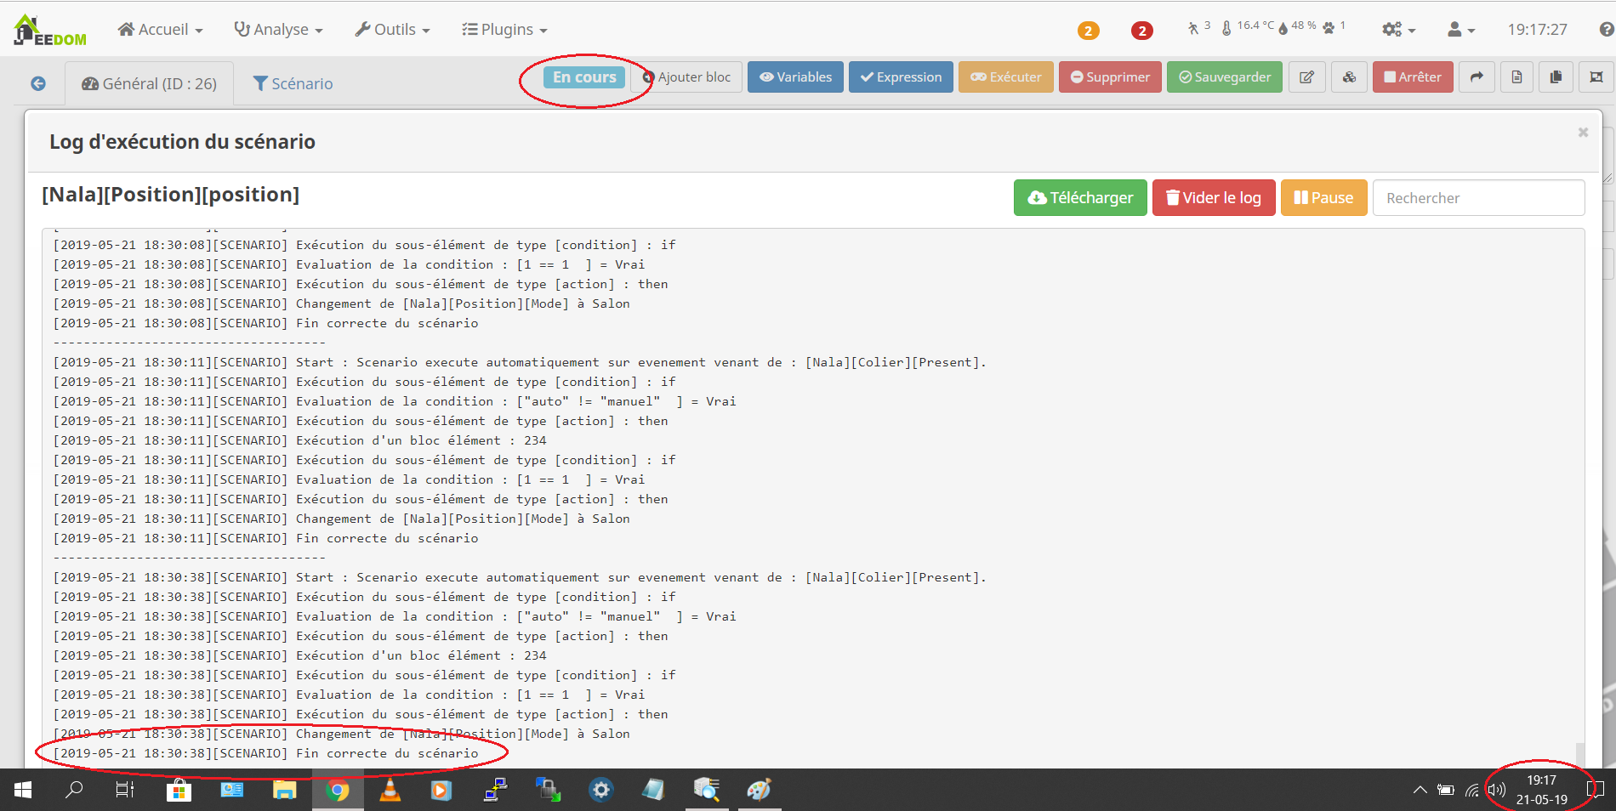Click the taskbar clock showing 19:17
The height and width of the screenshot is (811, 1616).
pos(1542,791)
